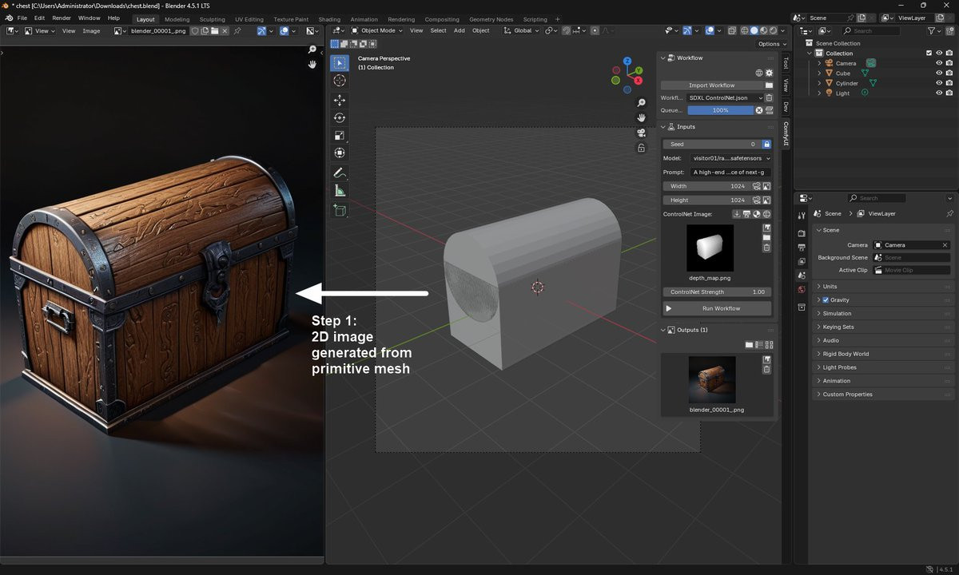This screenshot has width=959, height=575.
Task: Select the Select Box tool in the viewport toolbar
Action: tap(340, 63)
